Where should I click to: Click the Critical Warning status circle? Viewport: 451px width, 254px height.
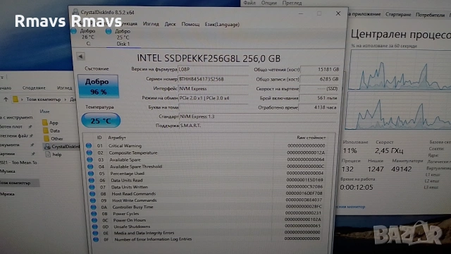(89, 146)
